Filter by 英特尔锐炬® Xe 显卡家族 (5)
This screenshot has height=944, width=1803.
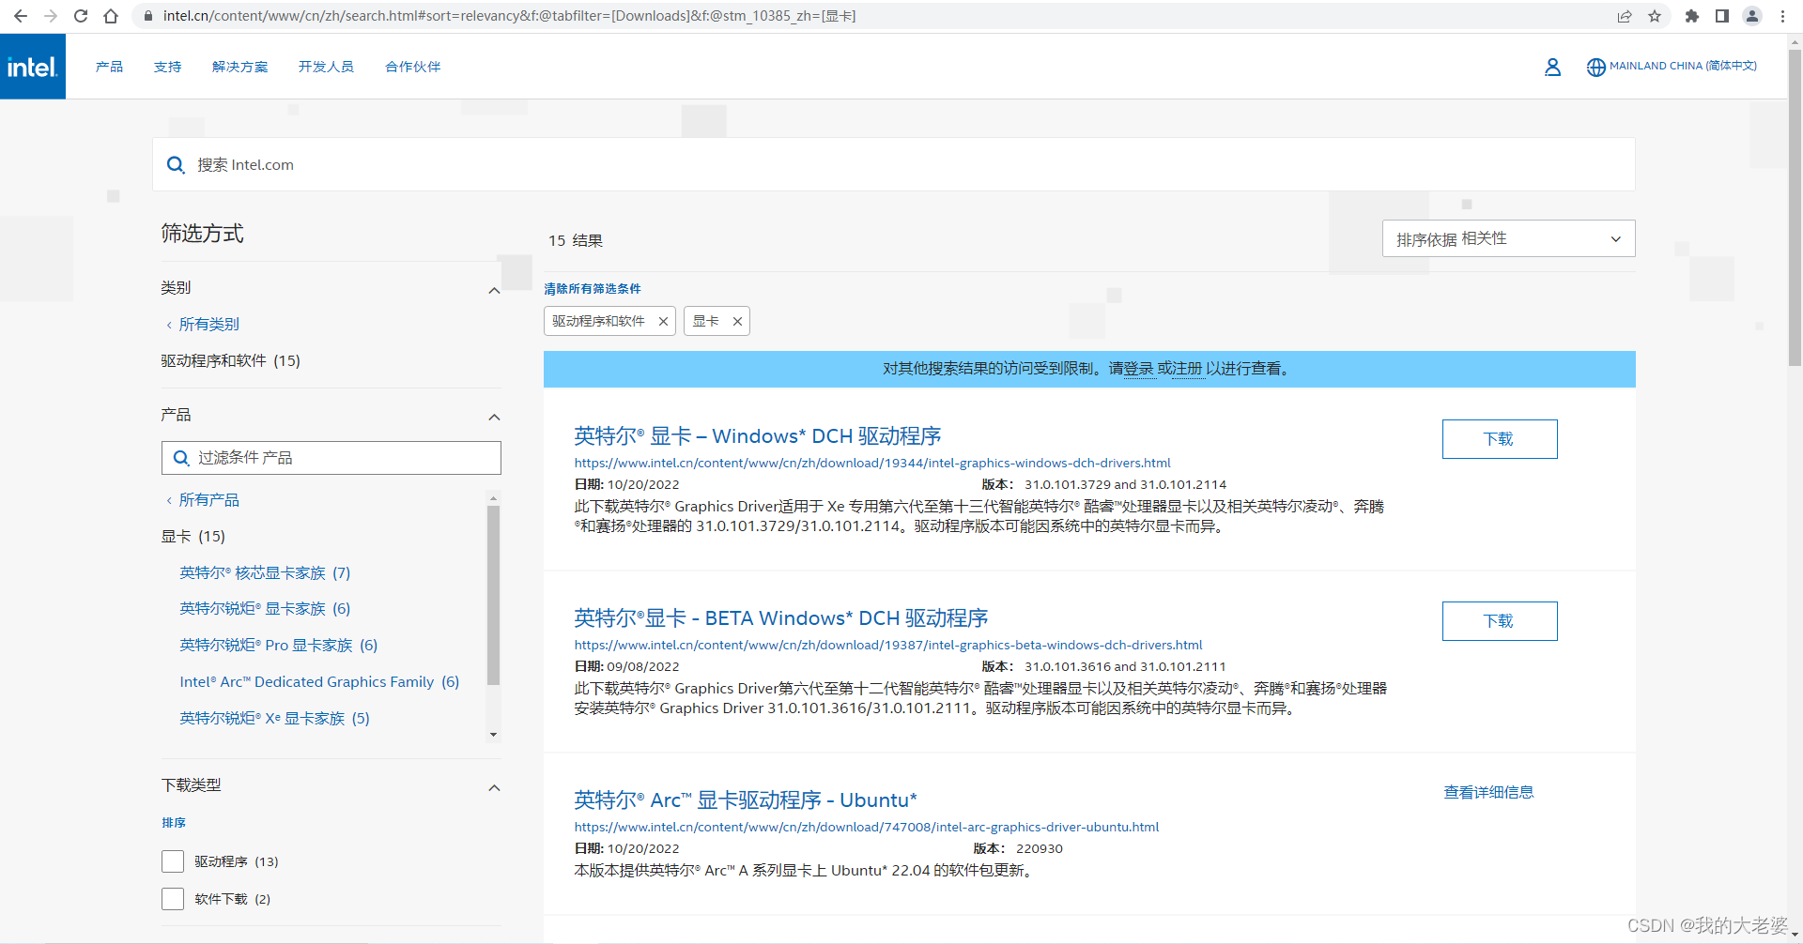pos(275,718)
